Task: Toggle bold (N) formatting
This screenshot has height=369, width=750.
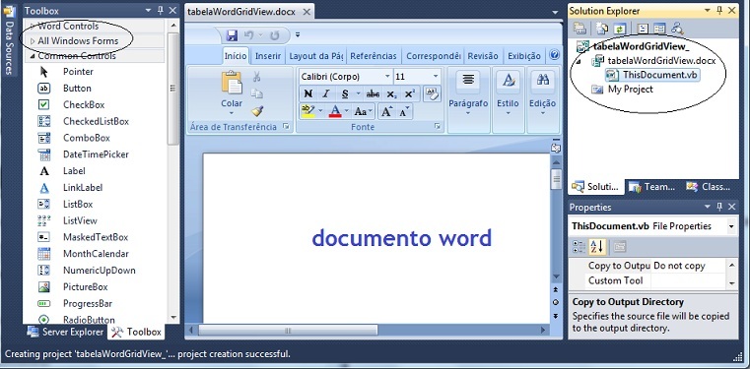Action: (x=308, y=94)
